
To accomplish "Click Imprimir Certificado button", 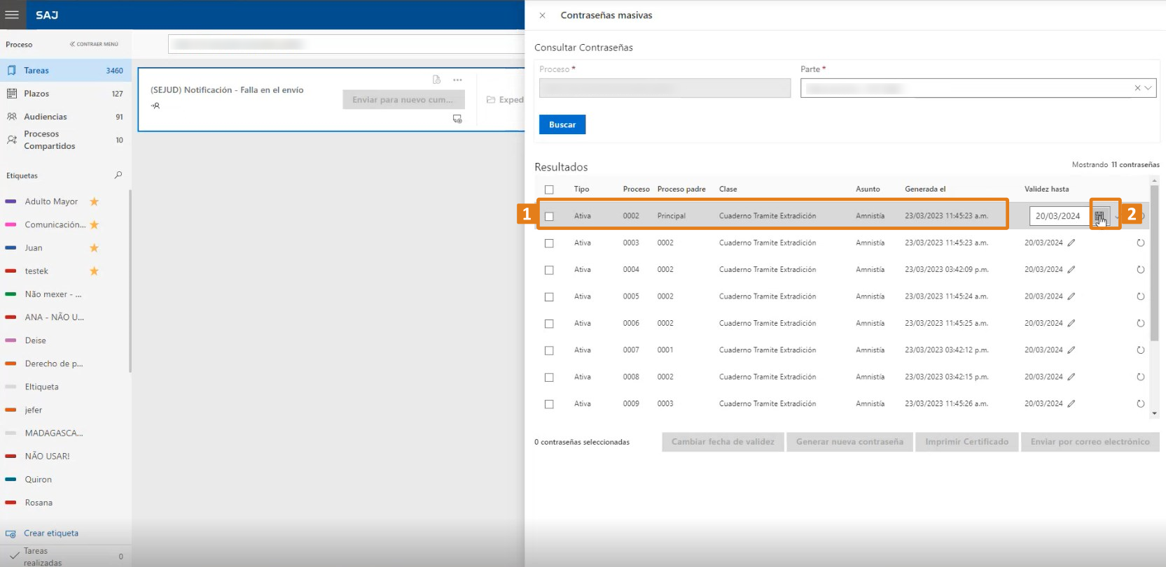I will tap(966, 442).
